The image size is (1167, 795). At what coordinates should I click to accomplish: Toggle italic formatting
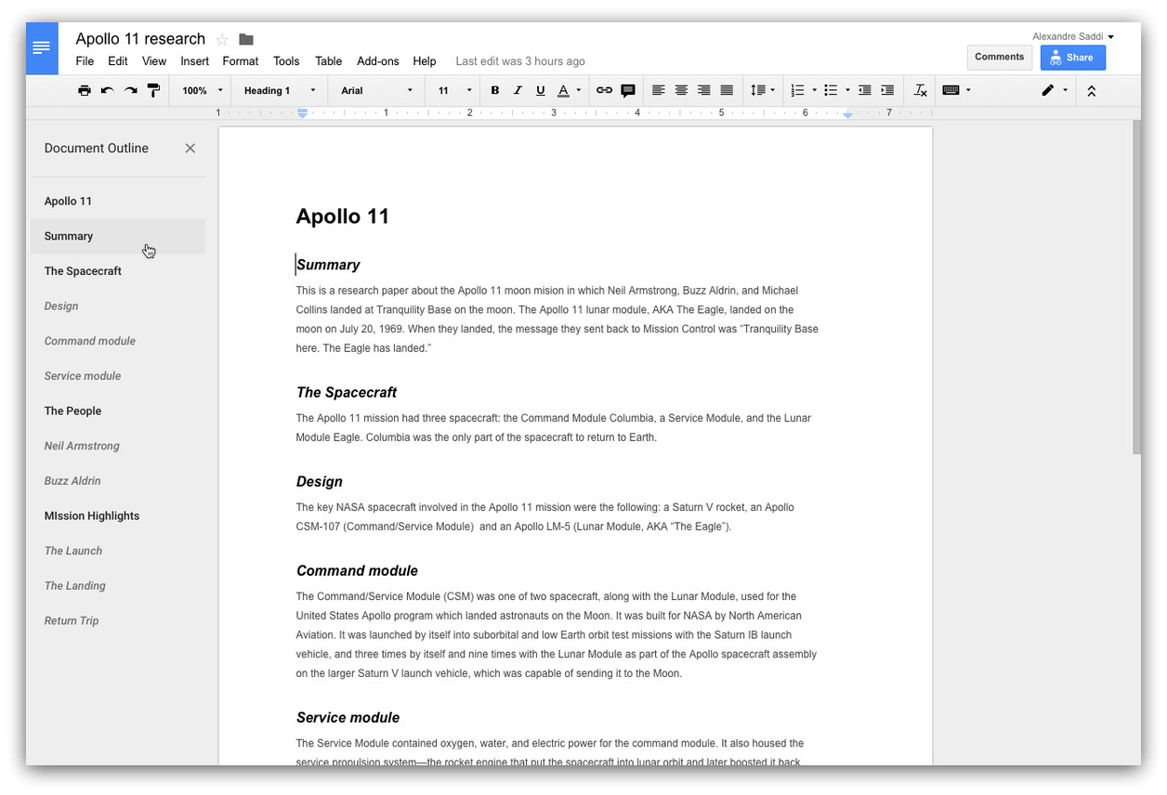(x=518, y=90)
